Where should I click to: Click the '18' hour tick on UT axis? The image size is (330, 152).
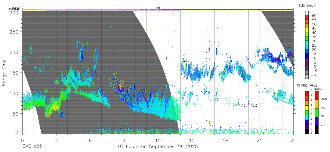point(226,140)
